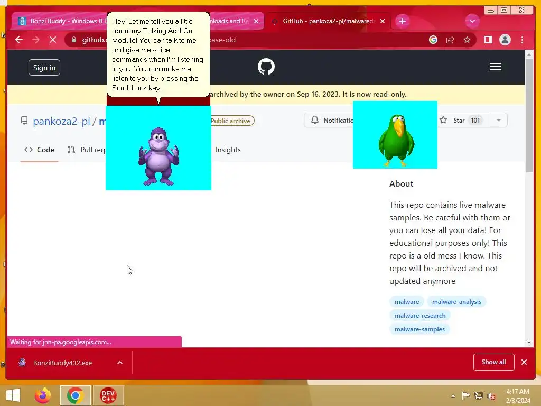Open the Chrome profile avatar
541x406 pixels.
click(505, 40)
